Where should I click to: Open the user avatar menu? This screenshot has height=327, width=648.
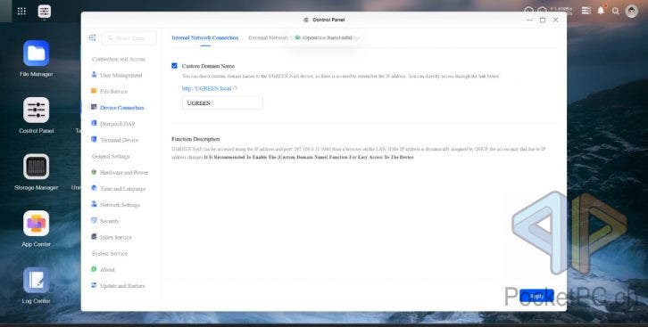click(x=631, y=11)
